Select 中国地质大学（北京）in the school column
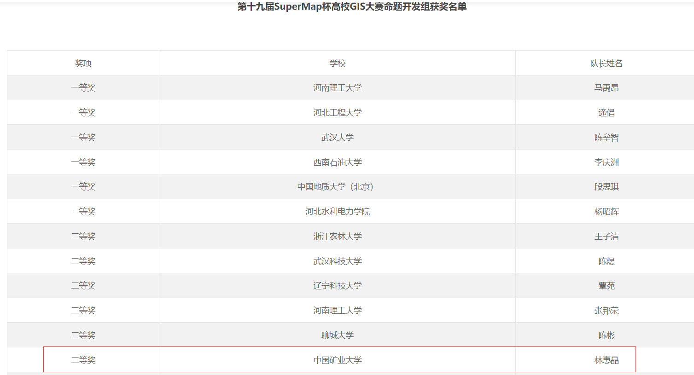 (337, 187)
